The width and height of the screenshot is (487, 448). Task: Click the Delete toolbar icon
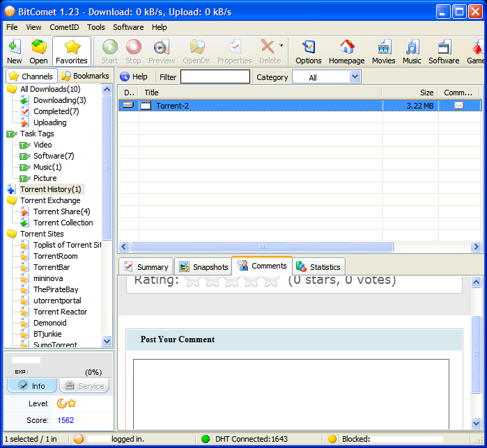pos(270,51)
